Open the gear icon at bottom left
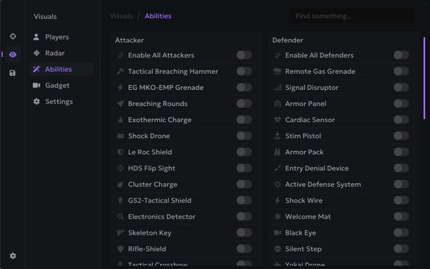The width and height of the screenshot is (430, 269). [x=13, y=256]
